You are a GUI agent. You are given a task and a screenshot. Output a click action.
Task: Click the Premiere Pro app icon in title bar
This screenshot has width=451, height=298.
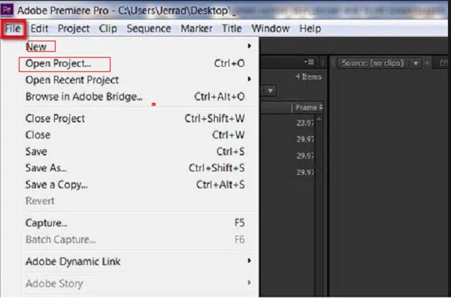coord(7,10)
